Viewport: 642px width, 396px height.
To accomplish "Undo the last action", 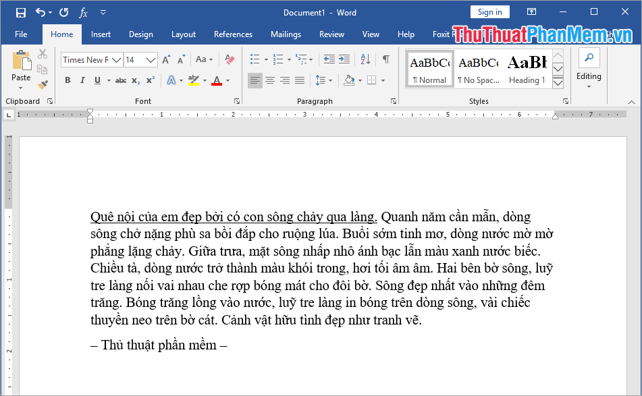I will [x=40, y=12].
